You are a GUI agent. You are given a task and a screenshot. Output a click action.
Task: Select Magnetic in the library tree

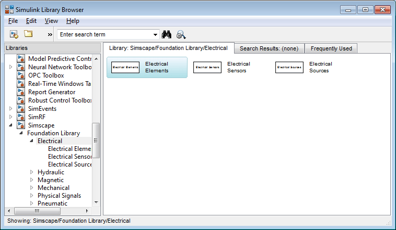click(51, 180)
